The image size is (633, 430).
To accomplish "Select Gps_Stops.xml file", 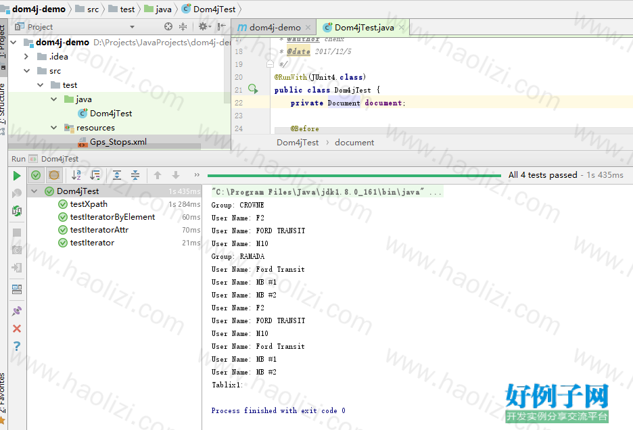I will click(112, 142).
